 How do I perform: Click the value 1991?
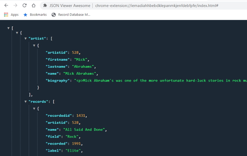pos(76,144)
